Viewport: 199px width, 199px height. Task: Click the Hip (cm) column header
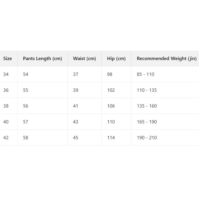116,59
